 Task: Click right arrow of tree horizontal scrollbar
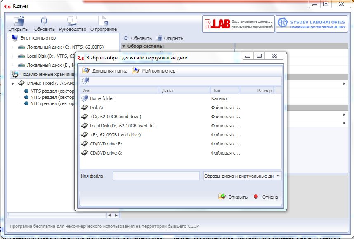pos(116,216)
